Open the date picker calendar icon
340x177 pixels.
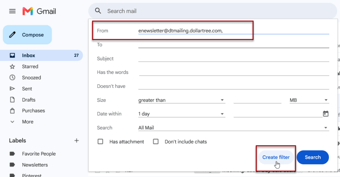click(326, 113)
